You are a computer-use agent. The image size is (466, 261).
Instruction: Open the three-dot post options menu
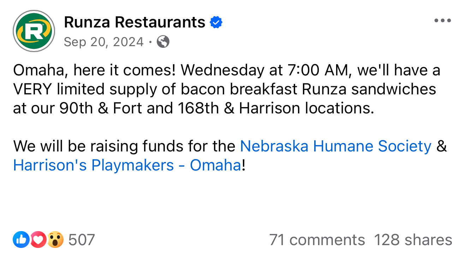click(x=443, y=21)
